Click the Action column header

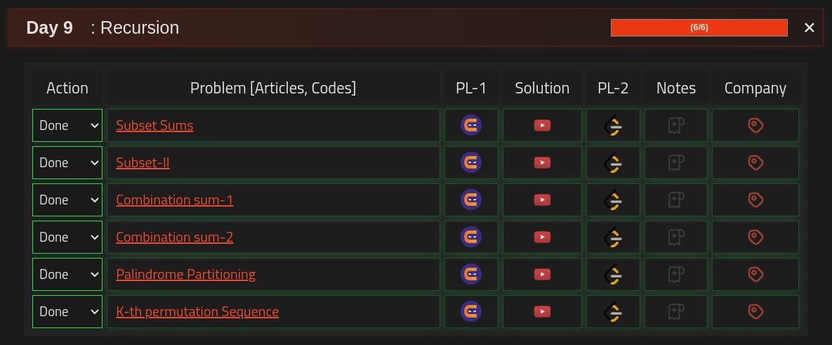[67, 88]
